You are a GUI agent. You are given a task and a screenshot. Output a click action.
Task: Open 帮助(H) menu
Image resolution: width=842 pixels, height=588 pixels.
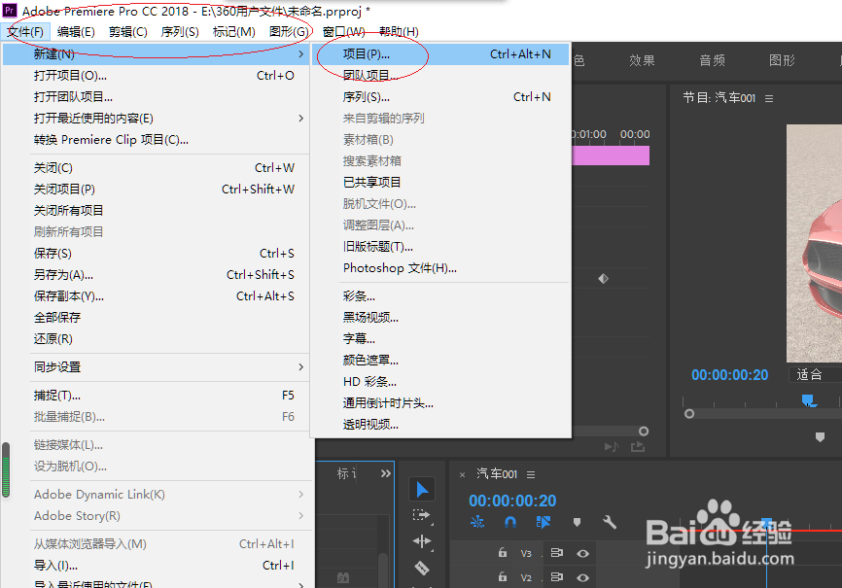(x=399, y=32)
